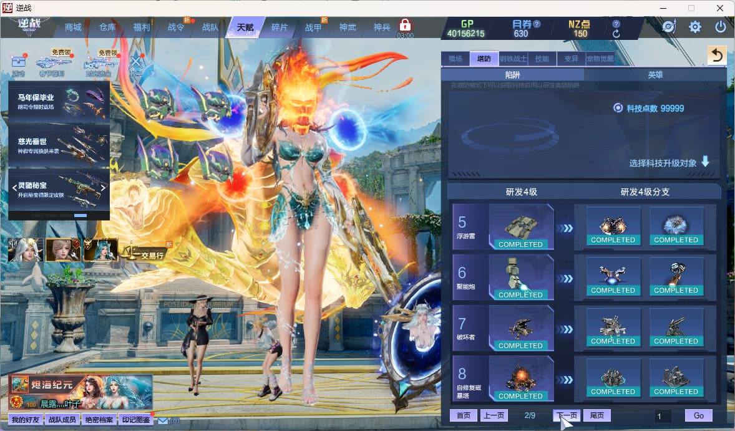Open 我的好友 friends list
735x431 pixels.
(x=26, y=420)
